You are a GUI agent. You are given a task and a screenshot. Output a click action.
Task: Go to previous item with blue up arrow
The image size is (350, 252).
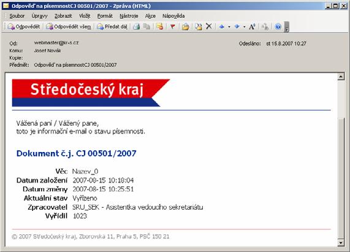coord(222,26)
